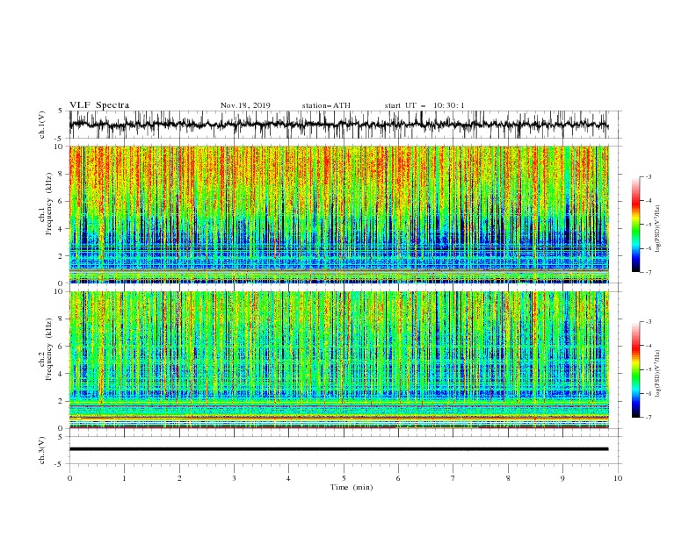Click the ch.2 spectrogram color bar
The image size is (696, 537).
[x=635, y=369]
